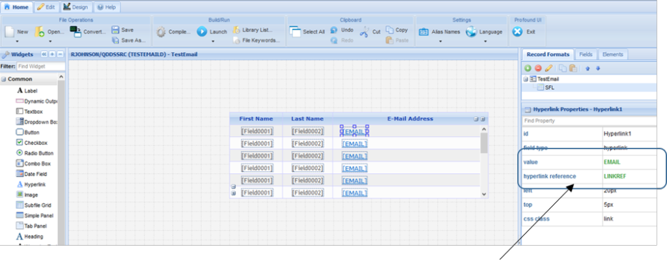
Task: Select the Button widget
Action: [27, 132]
